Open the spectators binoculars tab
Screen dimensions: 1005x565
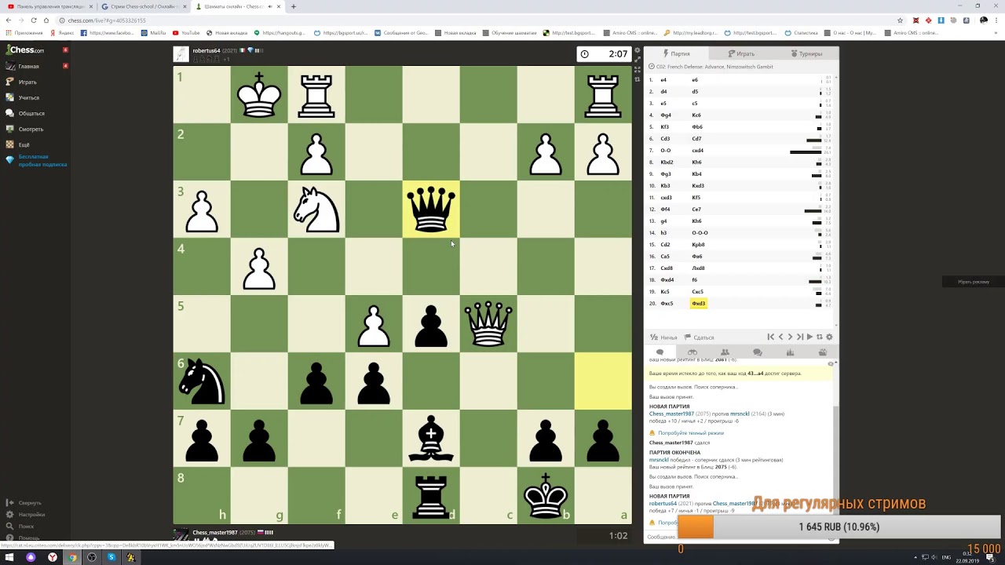tap(693, 352)
